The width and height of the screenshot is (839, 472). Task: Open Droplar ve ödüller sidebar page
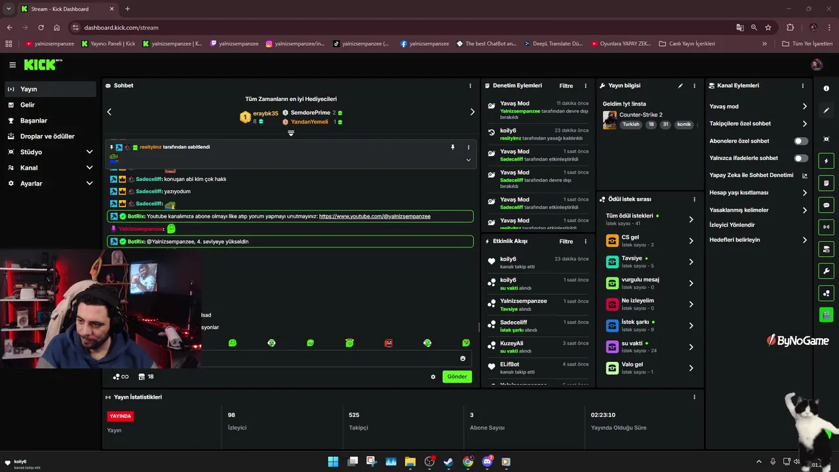[x=50, y=136]
